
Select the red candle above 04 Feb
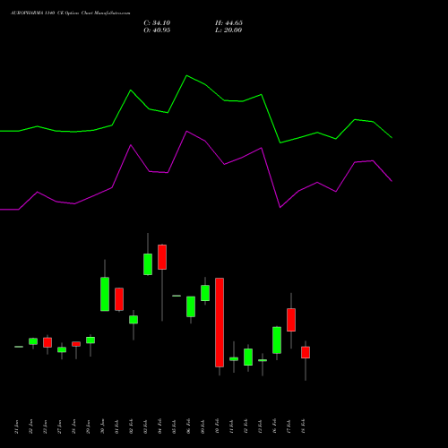tap(162, 257)
